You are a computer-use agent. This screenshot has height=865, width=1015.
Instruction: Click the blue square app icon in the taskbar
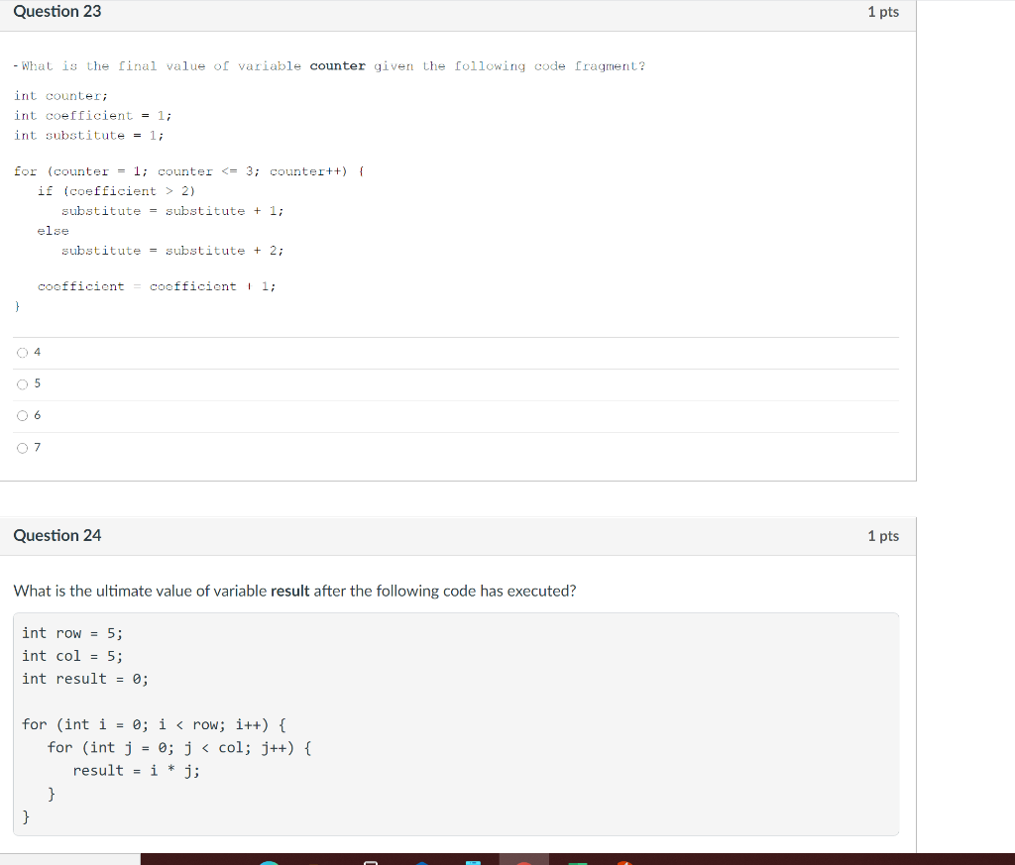[x=473, y=861]
